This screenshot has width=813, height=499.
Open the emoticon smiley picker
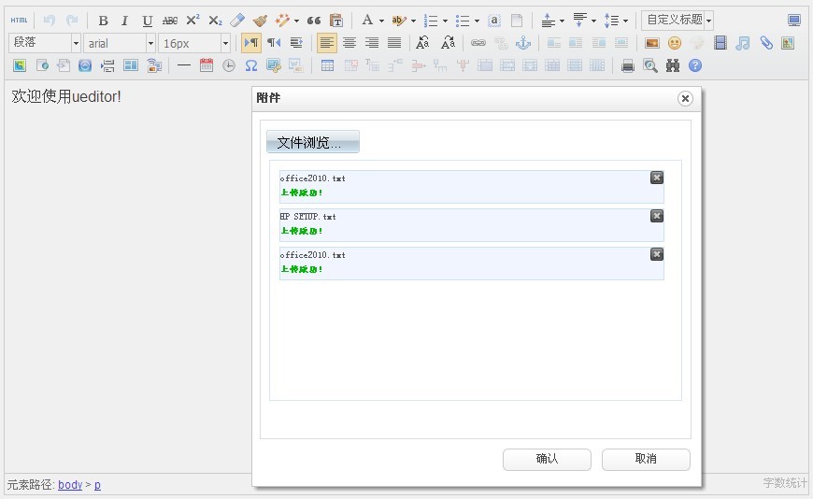pyautogui.click(x=674, y=43)
